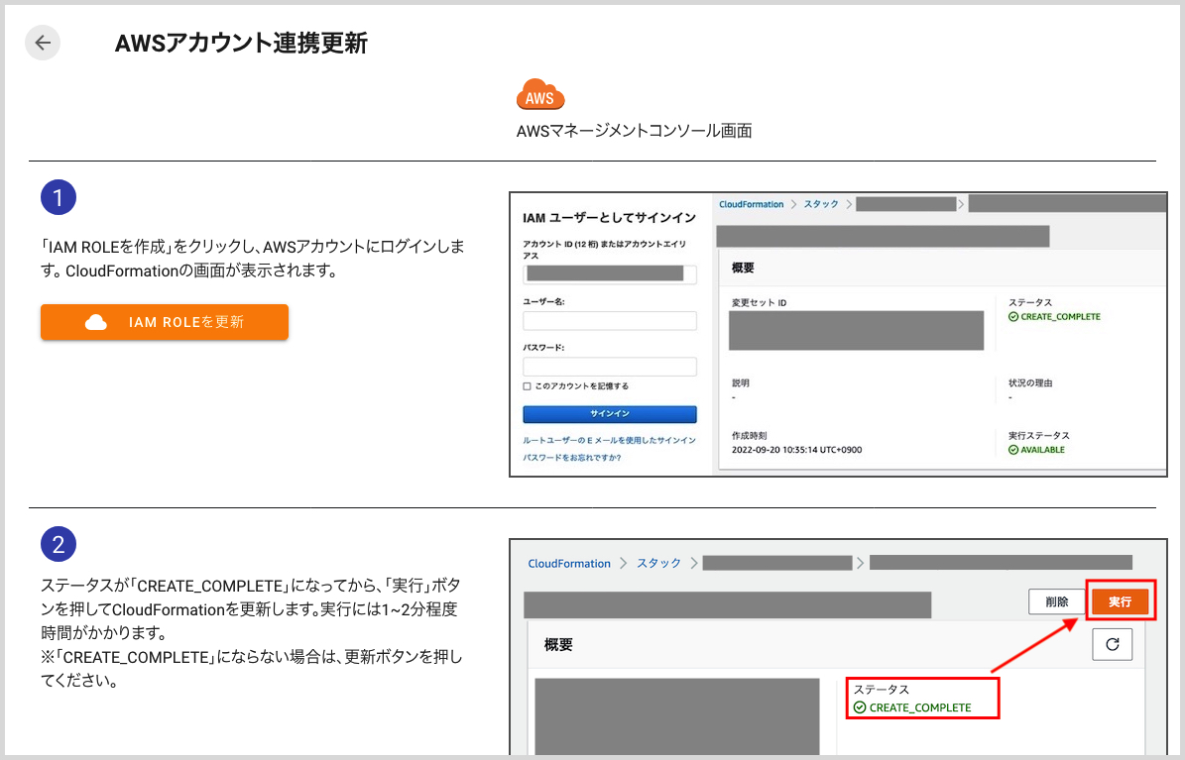1185x760 pixels.
Task: Click the orange AWS cloud icon at page top
Action: tap(540, 95)
